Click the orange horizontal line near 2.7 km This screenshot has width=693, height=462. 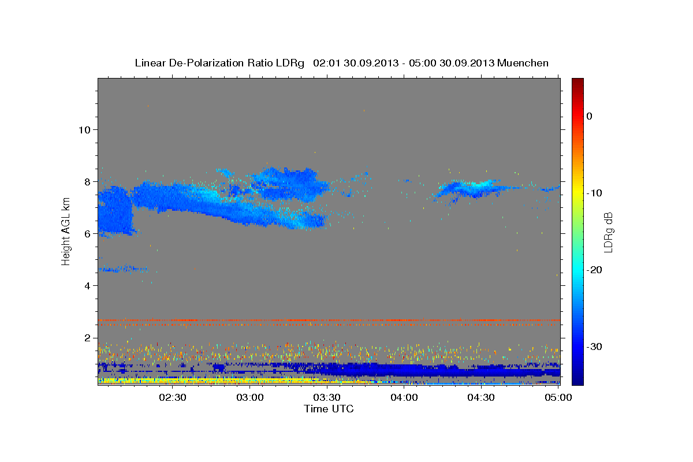329,319
